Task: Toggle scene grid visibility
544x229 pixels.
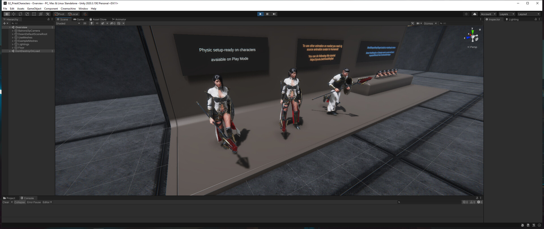Action: pos(119,23)
